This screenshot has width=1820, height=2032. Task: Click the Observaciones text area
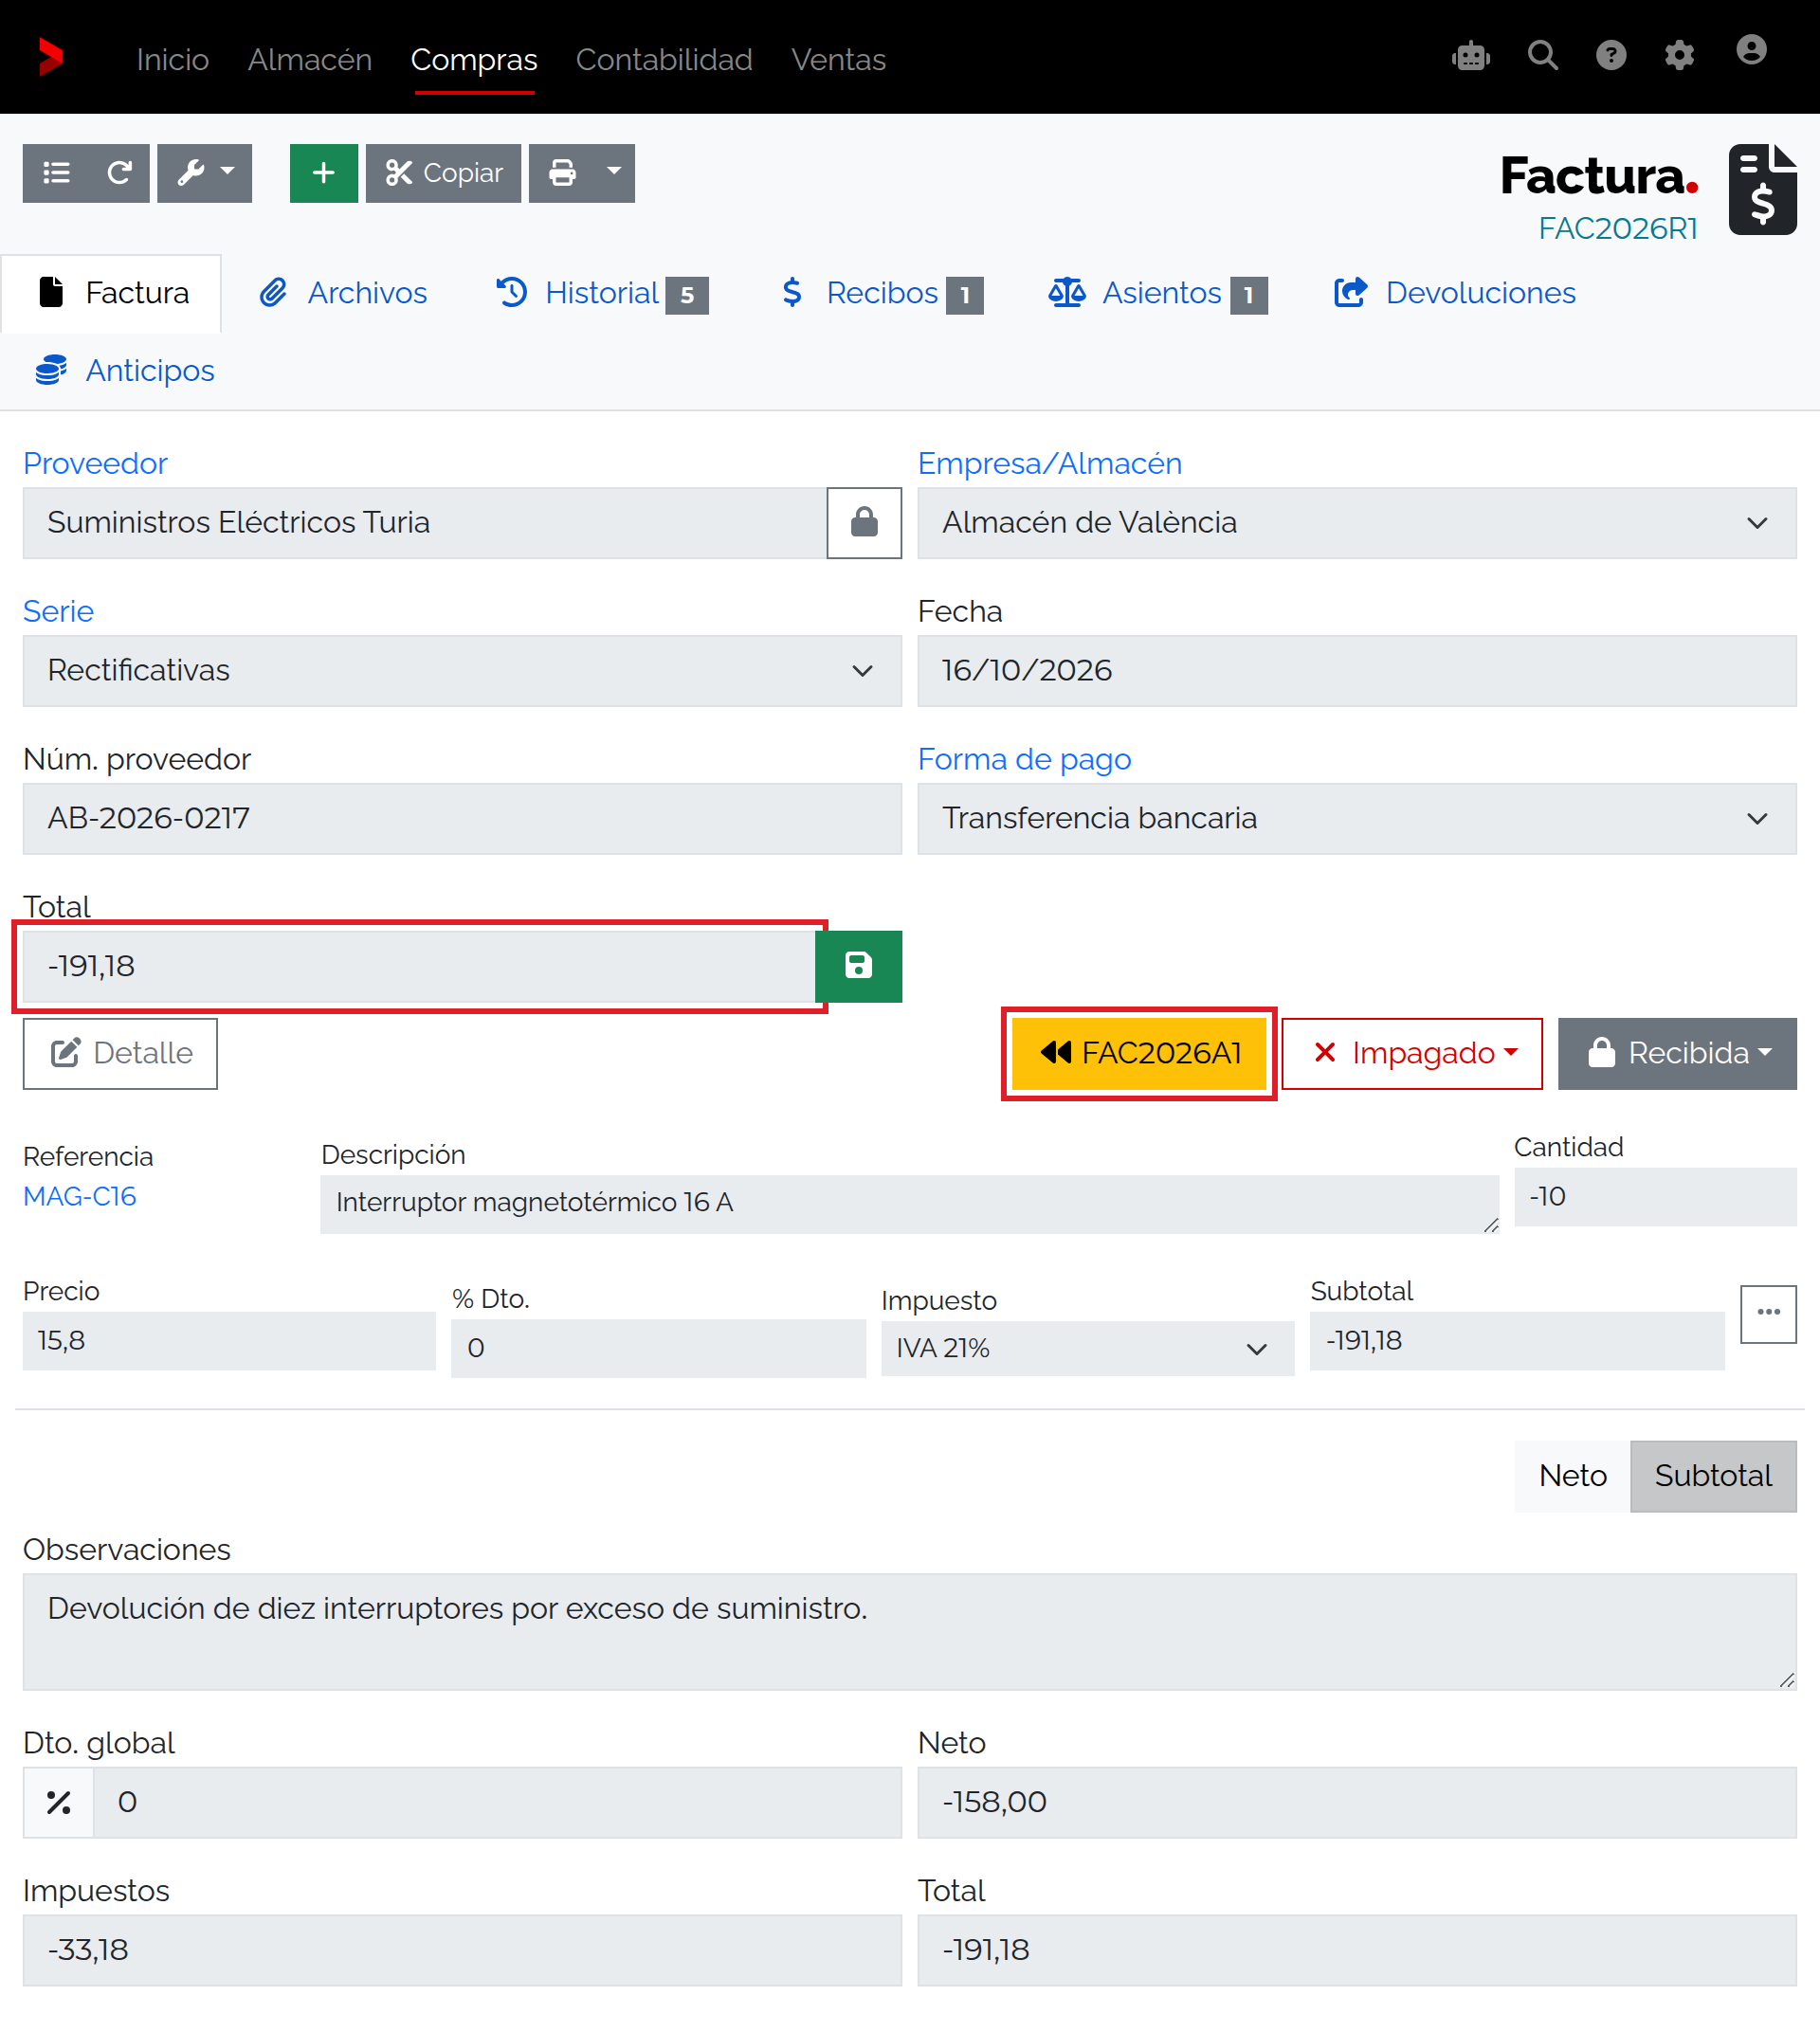pyautogui.click(x=909, y=1632)
